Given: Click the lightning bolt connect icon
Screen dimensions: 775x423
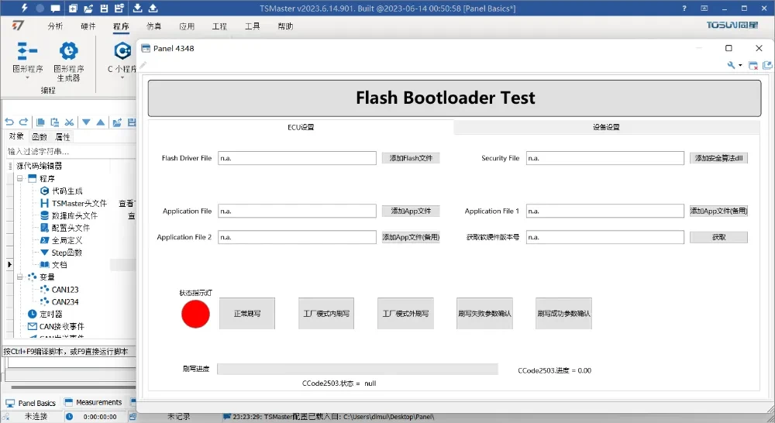Looking at the screenshot, I should pos(24,8).
